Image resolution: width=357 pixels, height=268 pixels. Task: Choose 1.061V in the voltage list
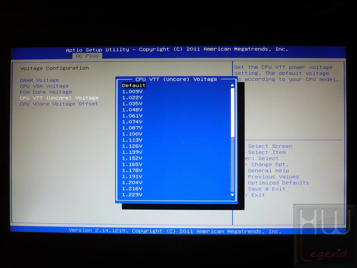[x=132, y=116]
